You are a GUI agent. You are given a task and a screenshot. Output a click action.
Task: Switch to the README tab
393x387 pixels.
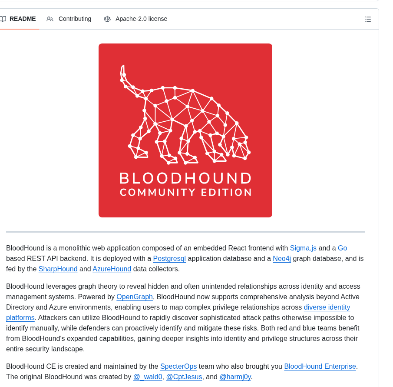click(x=23, y=19)
